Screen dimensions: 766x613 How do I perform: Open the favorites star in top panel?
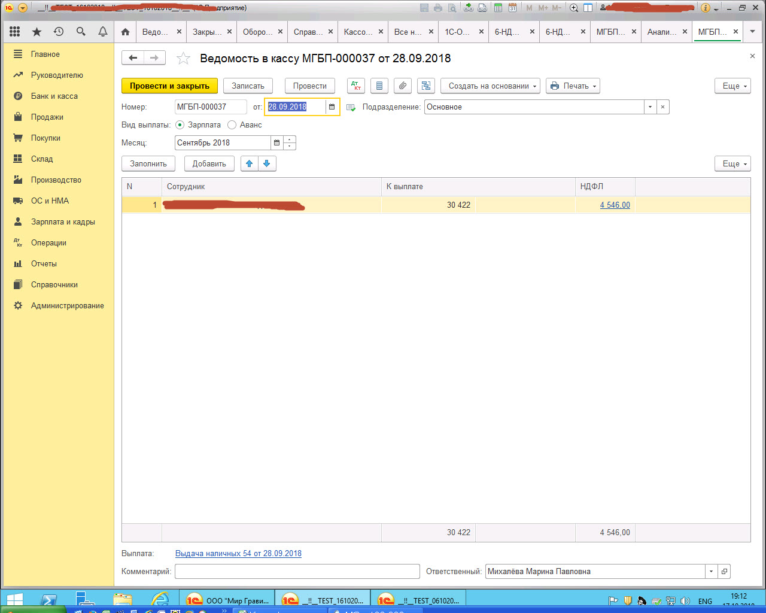[37, 32]
